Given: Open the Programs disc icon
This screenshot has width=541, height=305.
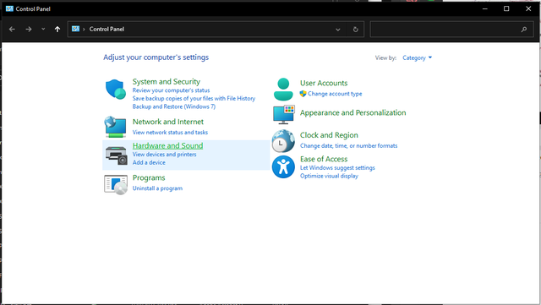Looking at the screenshot, I should [x=116, y=184].
